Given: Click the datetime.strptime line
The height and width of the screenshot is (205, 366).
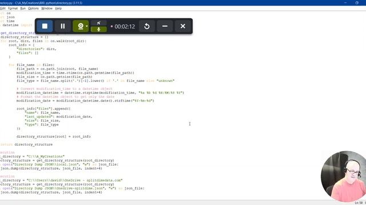Looking at the screenshot, I should pos(101,92).
